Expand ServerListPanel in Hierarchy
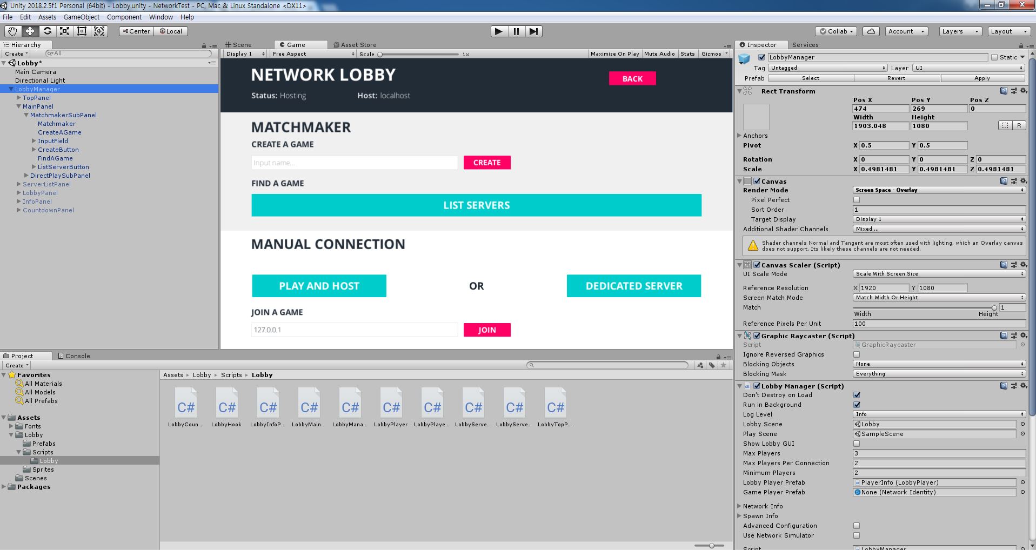This screenshot has height=550, width=1036. point(19,184)
